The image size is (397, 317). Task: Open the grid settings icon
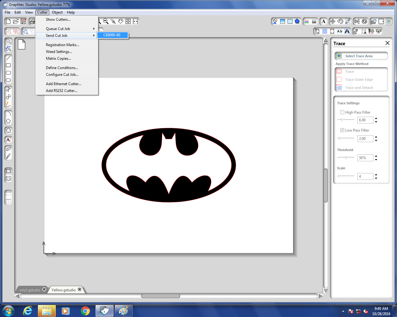[325, 31]
